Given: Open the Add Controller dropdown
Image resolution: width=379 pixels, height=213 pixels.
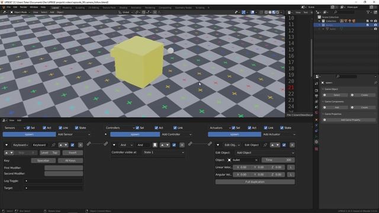Looking at the screenshot, I should click(176, 134).
